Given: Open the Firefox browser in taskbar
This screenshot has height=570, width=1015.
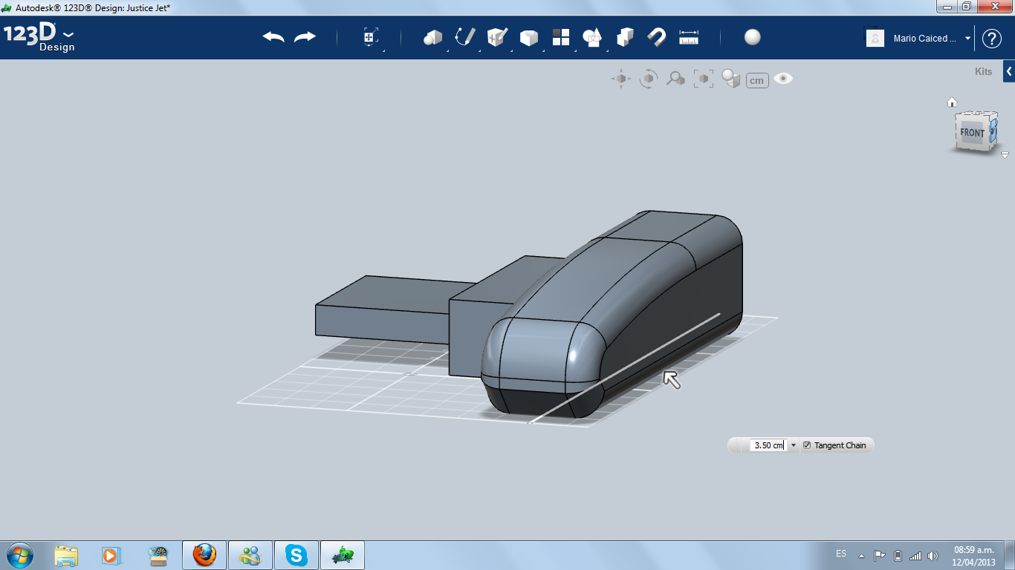Looking at the screenshot, I should [x=204, y=555].
